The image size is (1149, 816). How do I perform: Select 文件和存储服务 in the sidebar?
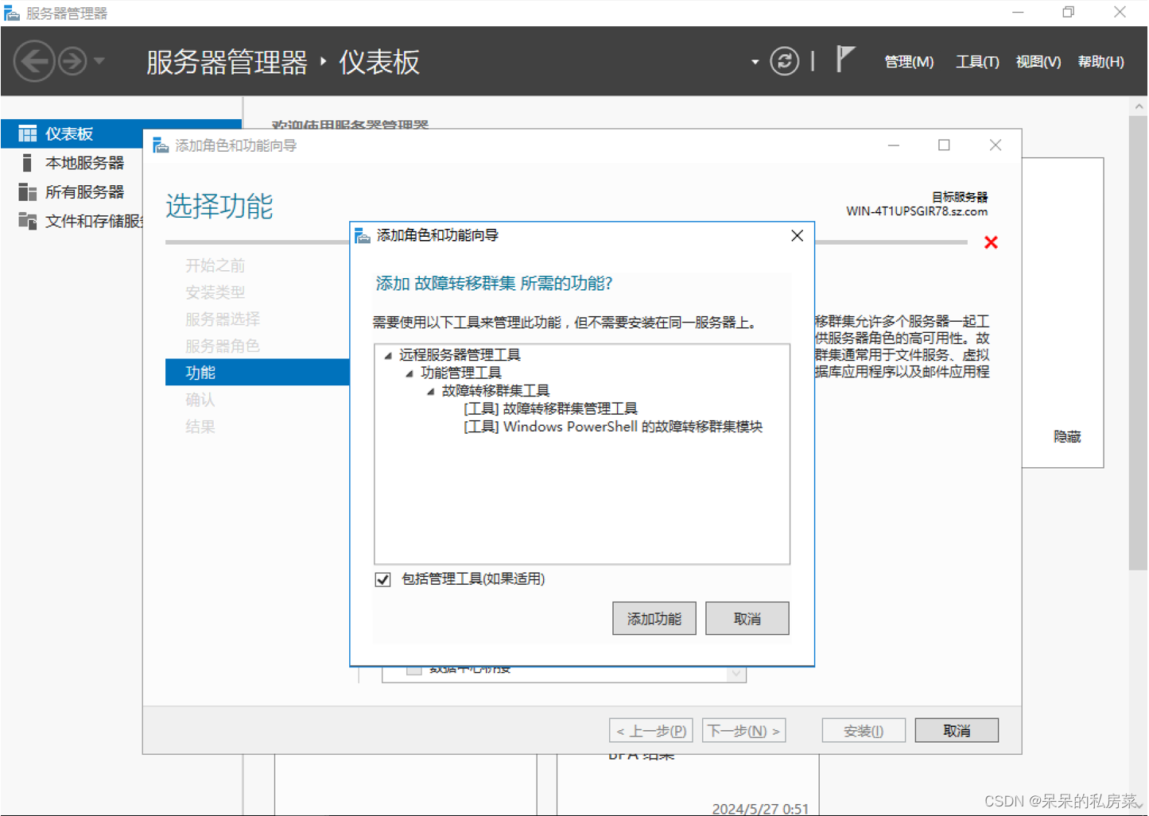[94, 221]
